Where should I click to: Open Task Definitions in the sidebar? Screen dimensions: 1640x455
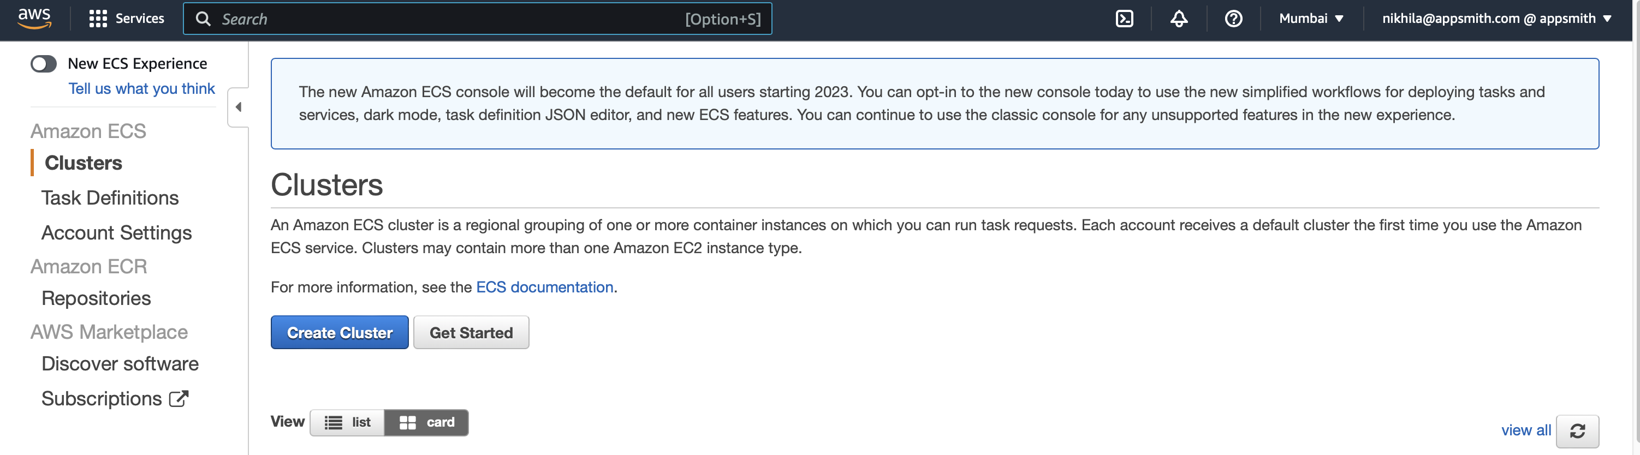pyautogui.click(x=110, y=198)
